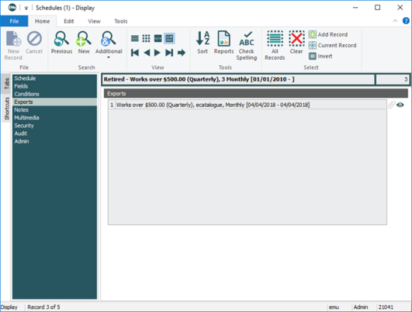Open the Quick Access Toolbar dropdown arrow
The image size is (412, 312).
(26, 8)
